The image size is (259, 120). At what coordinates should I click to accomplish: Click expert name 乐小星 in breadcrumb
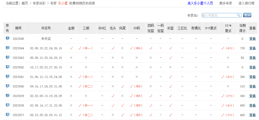click(63, 3)
